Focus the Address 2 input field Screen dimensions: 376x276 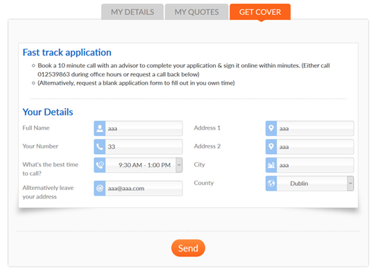pyautogui.click(x=316, y=146)
